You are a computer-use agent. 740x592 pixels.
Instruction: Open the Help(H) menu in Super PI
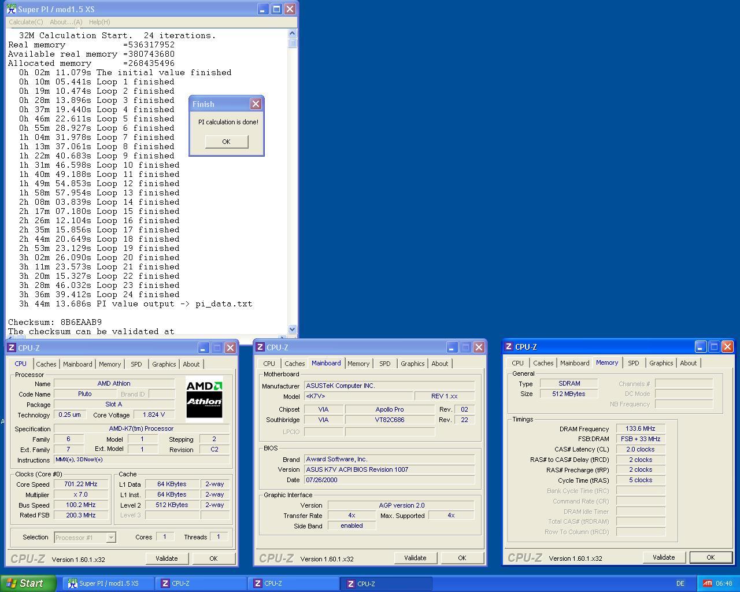click(x=99, y=22)
